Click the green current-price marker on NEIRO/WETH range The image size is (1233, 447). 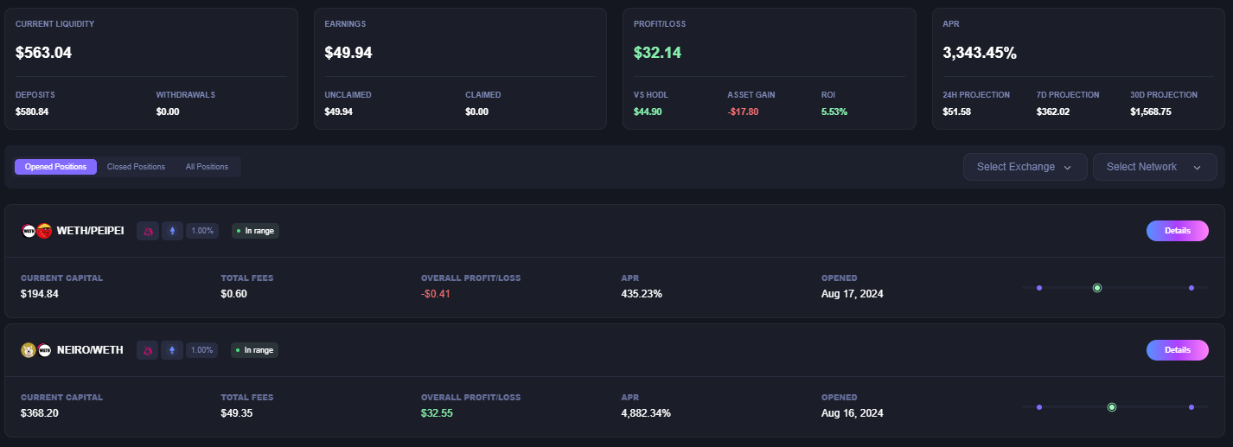pos(1112,407)
